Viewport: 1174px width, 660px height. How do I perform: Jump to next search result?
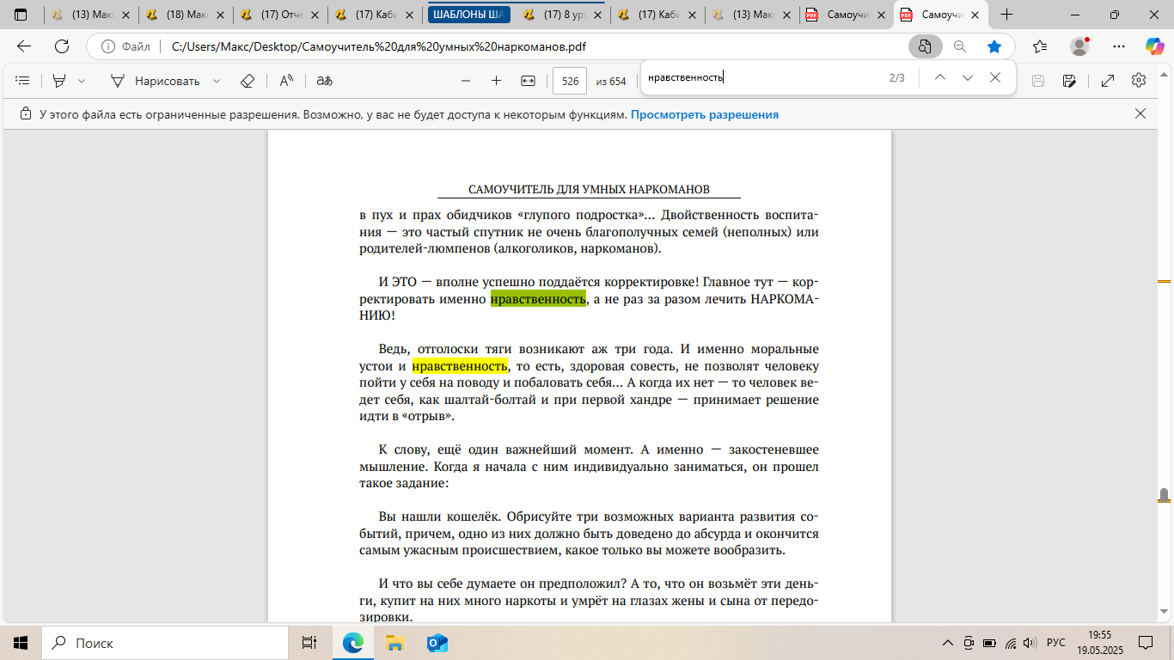(x=968, y=77)
